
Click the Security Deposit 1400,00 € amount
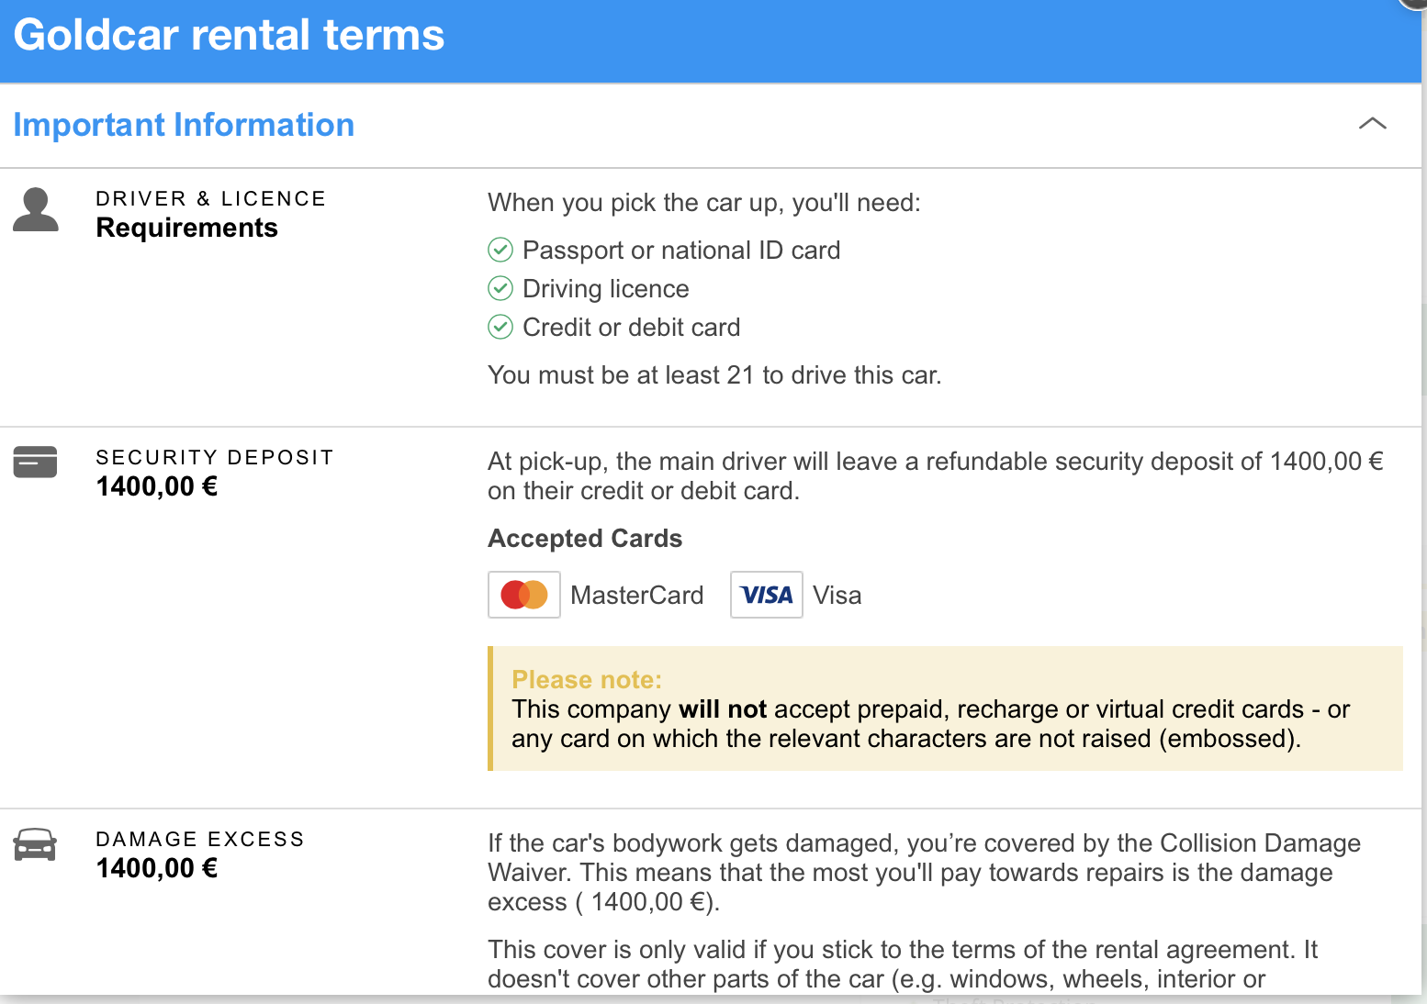157,486
